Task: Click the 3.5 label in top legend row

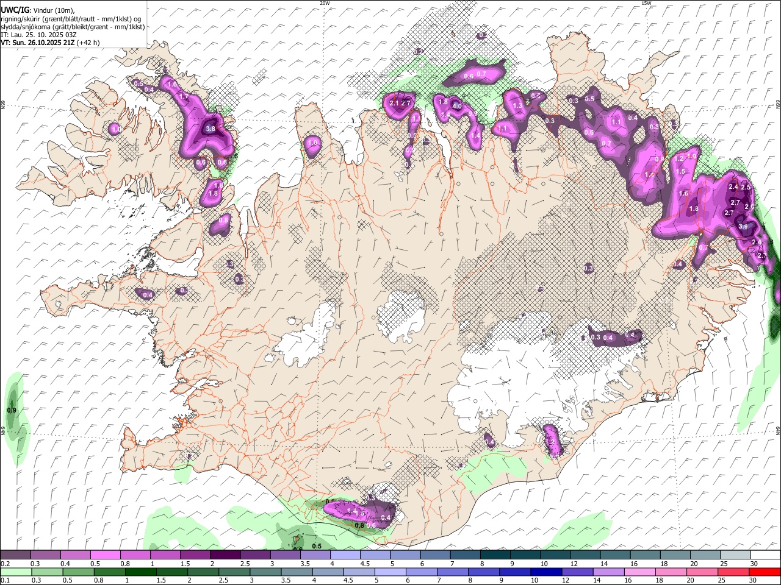Action: pos(306,564)
